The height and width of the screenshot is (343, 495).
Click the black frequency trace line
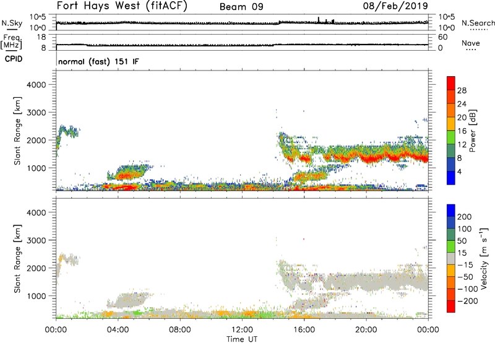[242, 45]
